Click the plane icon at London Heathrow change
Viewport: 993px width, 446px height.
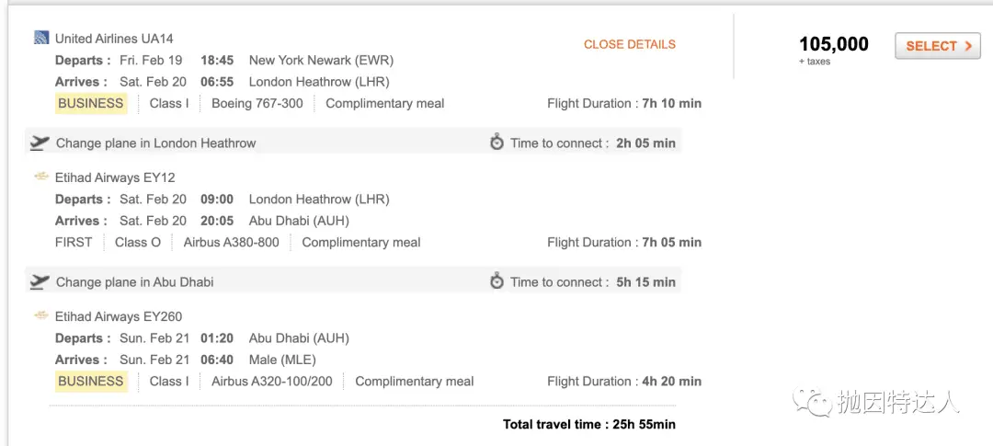point(40,143)
